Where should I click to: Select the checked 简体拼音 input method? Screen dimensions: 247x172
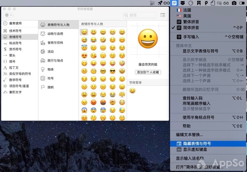point(191,28)
